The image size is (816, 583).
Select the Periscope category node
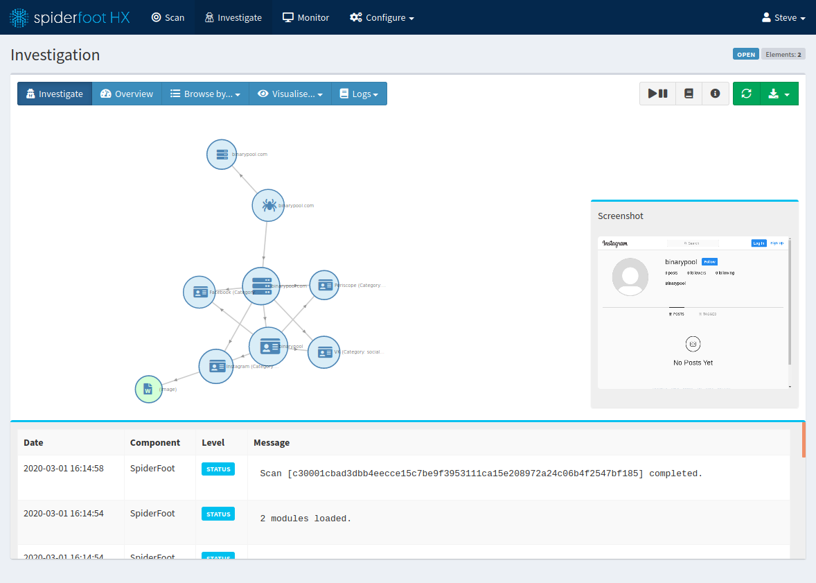[x=324, y=285]
